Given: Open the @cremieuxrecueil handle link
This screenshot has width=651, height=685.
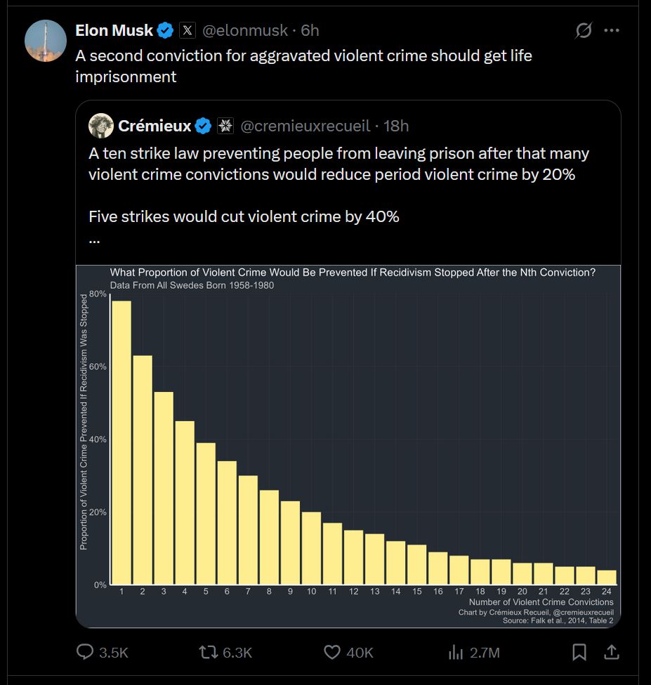Looking at the screenshot, I should [305, 126].
